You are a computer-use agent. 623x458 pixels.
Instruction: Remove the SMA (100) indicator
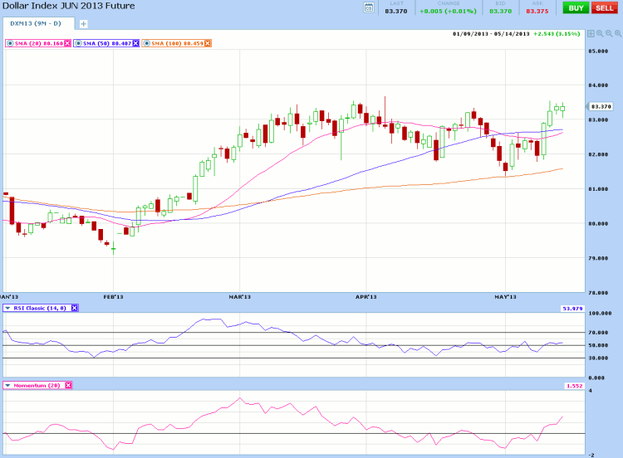click(x=208, y=43)
